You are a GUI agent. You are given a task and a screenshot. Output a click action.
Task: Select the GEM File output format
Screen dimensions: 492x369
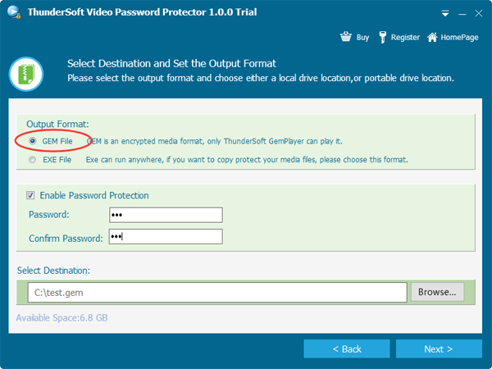point(33,142)
